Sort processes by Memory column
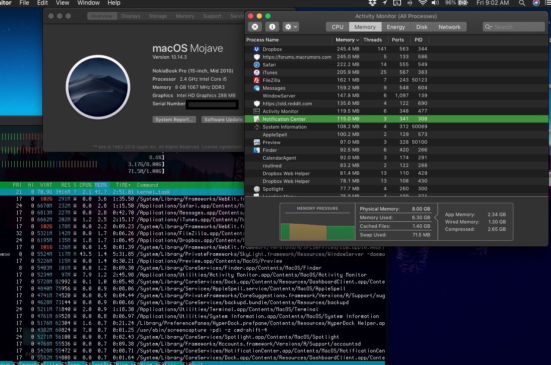This screenshot has height=365, width=551. tap(347, 40)
